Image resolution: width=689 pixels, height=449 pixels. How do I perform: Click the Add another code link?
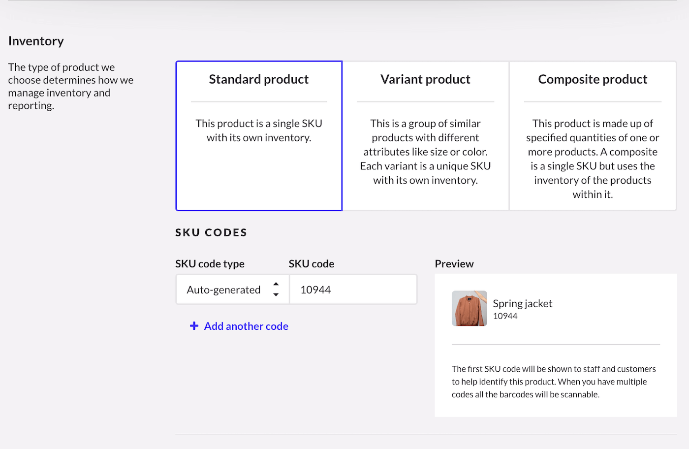tap(246, 326)
